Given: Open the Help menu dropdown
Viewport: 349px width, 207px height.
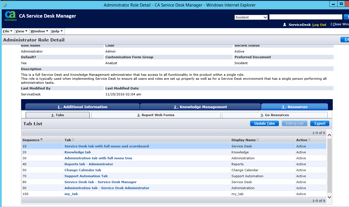Looking at the screenshot, I should click(x=57, y=31).
